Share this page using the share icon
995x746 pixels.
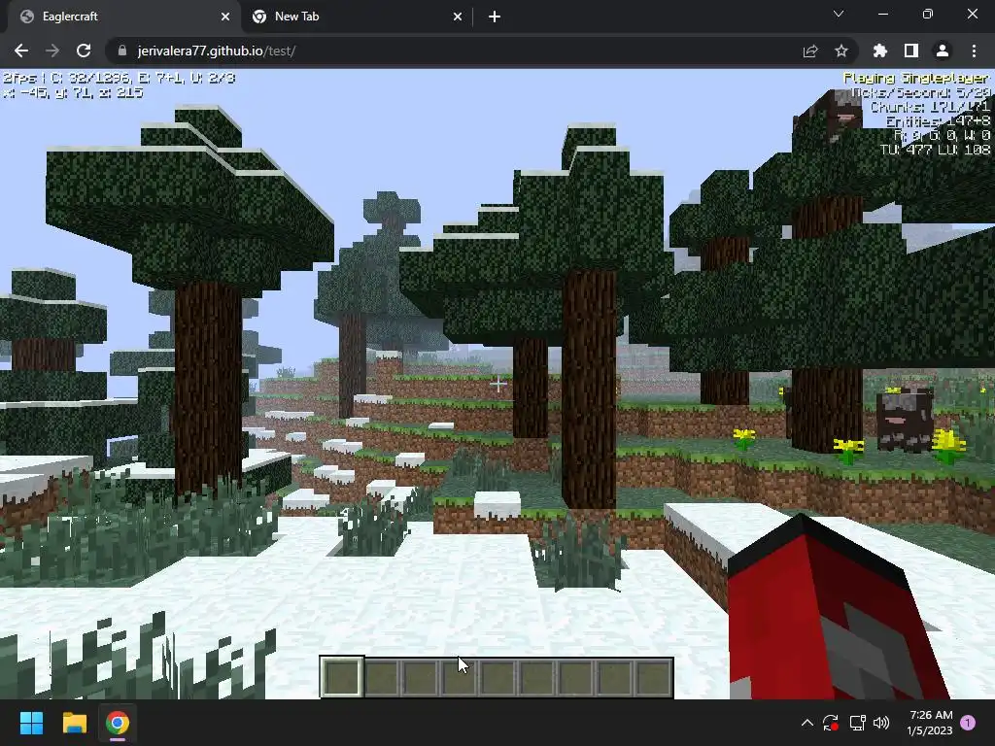coord(810,51)
